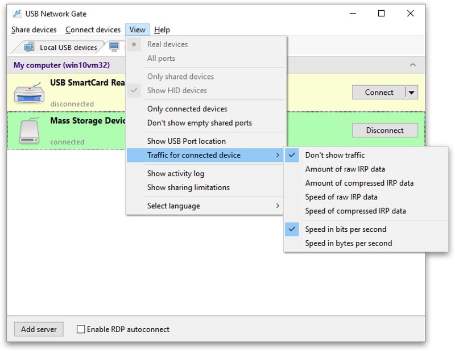Viewport: 455px width, 351px height.
Task: Minimize the USB Network Gate window
Action: (x=353, y=13)
